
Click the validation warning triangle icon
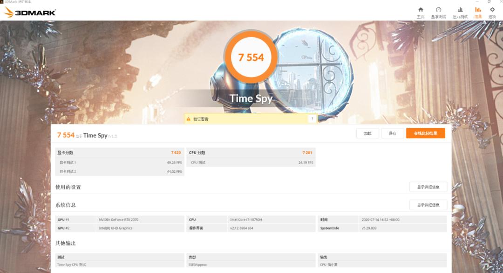pos(188,119)
